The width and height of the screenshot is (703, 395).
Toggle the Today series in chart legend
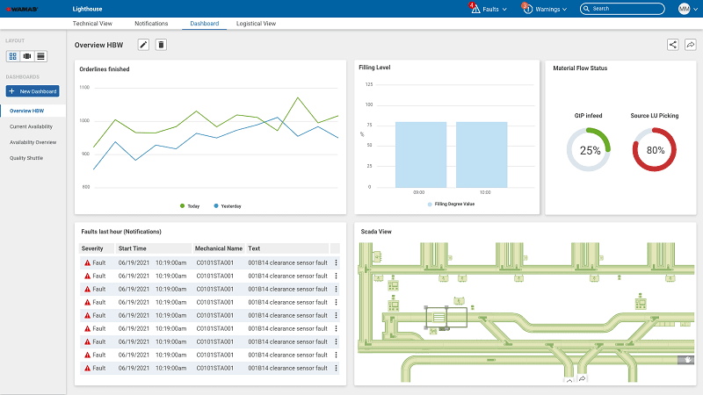pos(189,205)
